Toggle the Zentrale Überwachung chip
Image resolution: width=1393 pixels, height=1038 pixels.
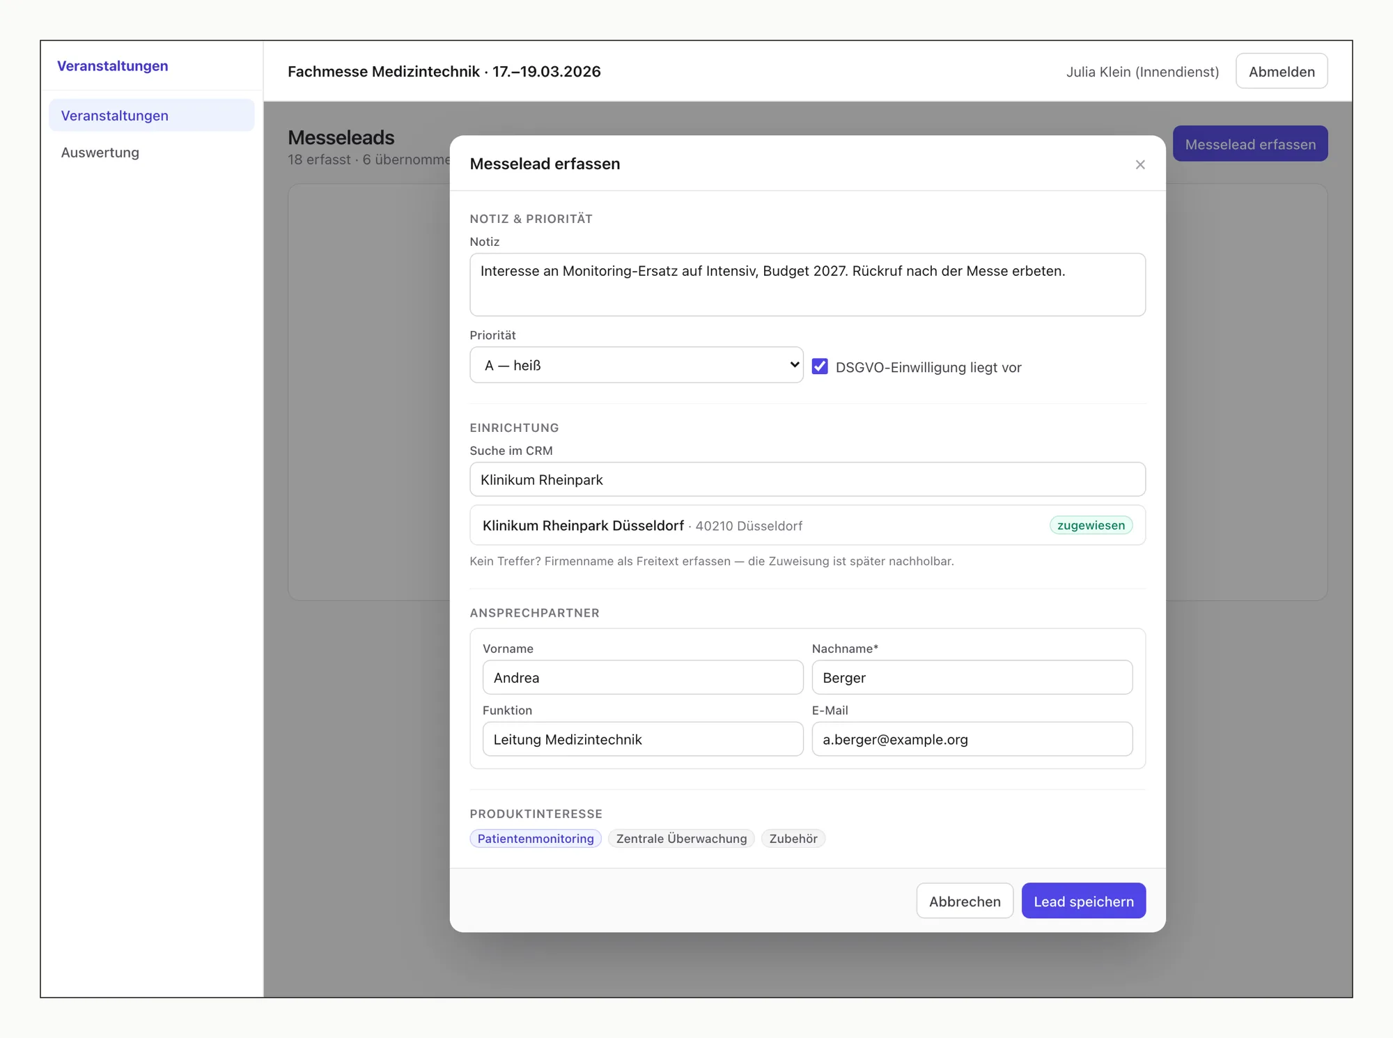click(681, 839)
